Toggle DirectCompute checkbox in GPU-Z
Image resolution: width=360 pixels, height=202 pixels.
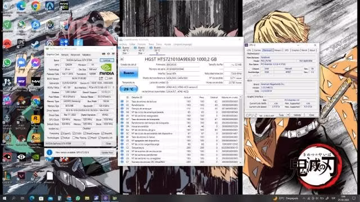85,134
